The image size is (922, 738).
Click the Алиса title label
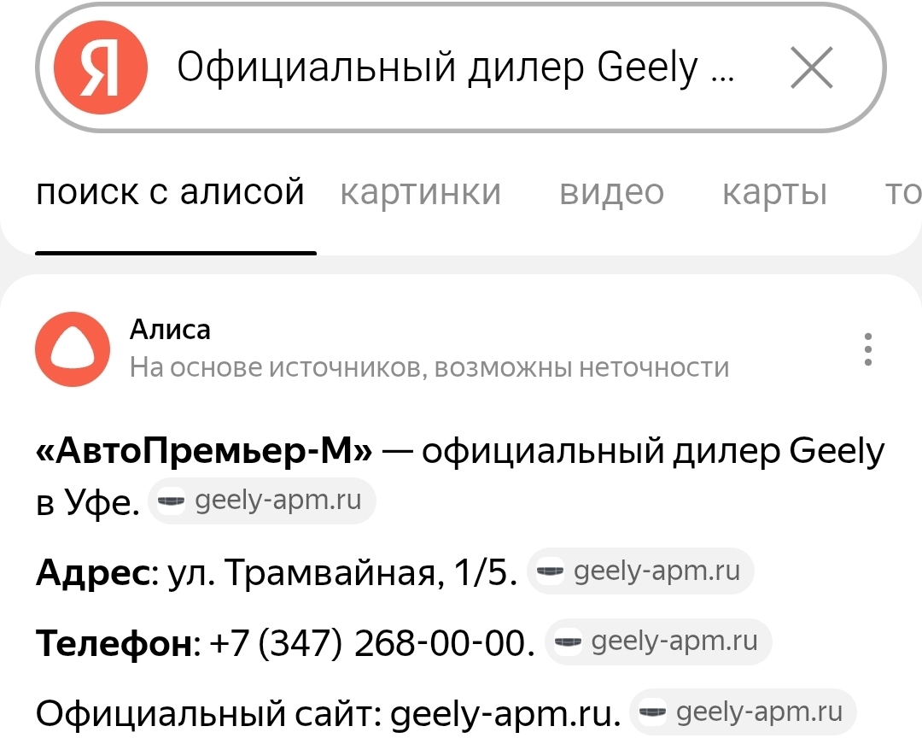[170, 329]
